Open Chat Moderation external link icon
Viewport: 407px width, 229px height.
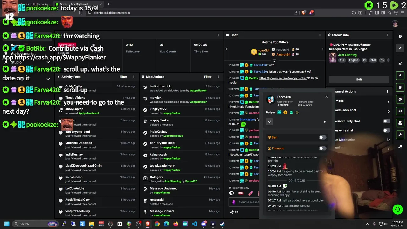click(x=389, y=140)
